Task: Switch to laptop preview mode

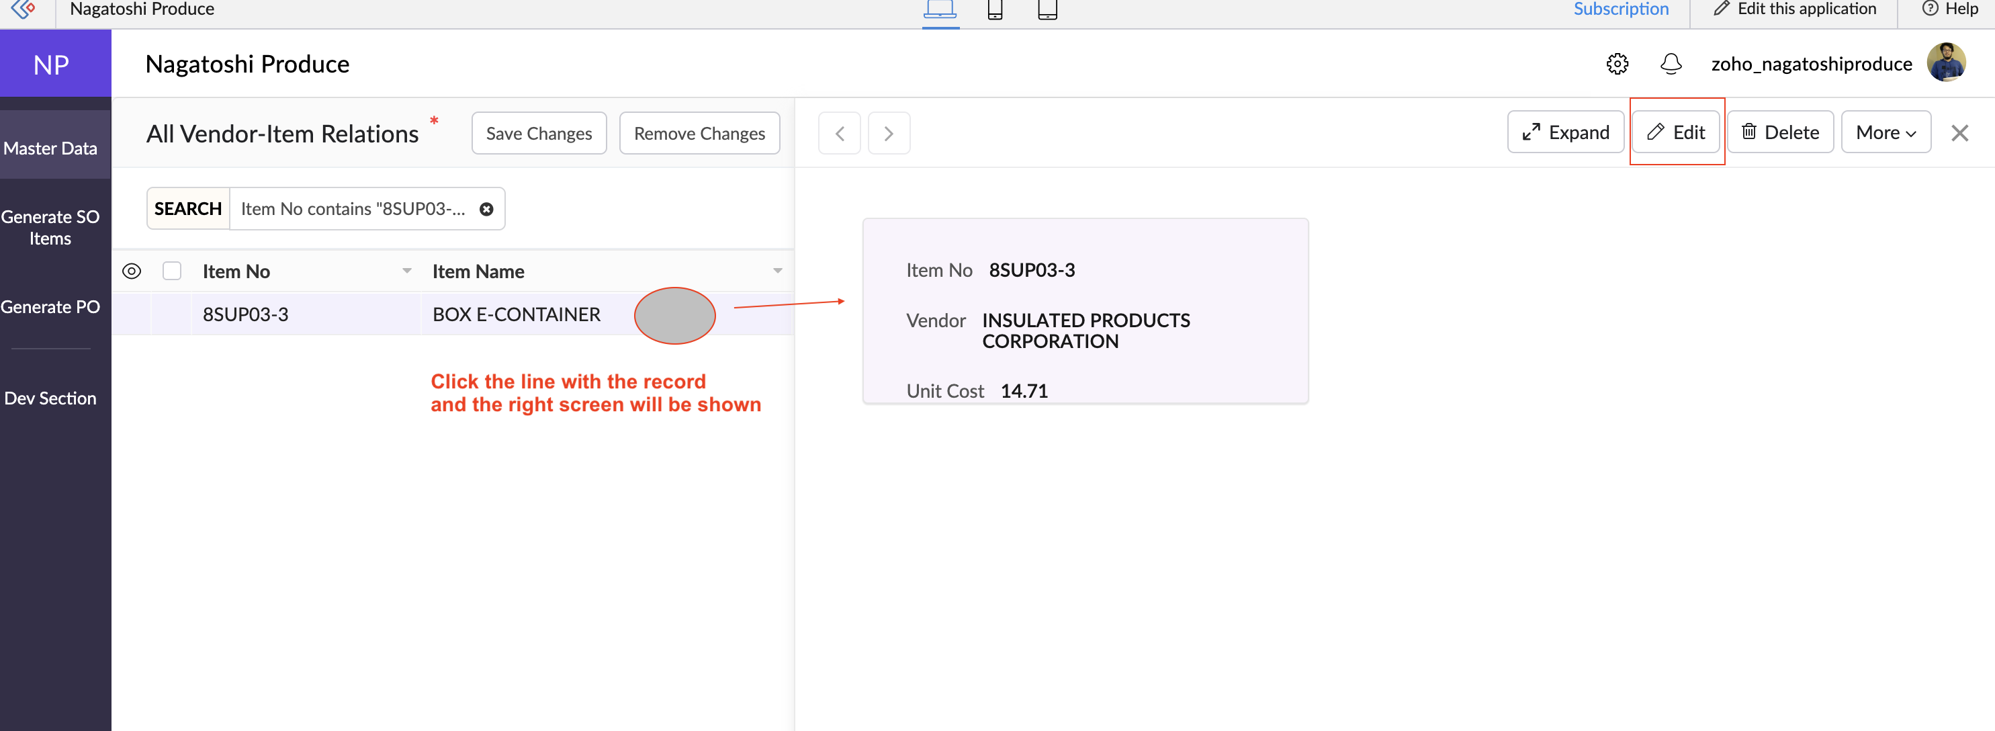Action: 940,9
